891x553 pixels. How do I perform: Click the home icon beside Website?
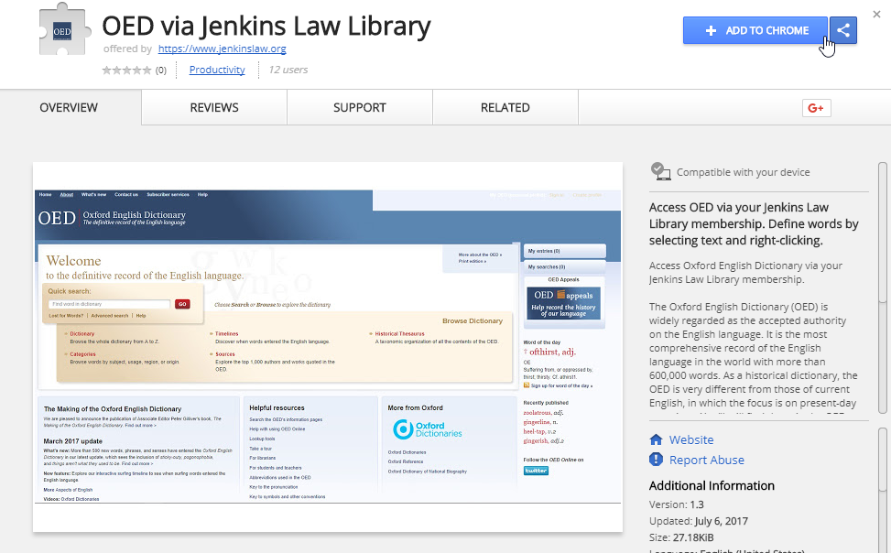(x=657, y=439)
